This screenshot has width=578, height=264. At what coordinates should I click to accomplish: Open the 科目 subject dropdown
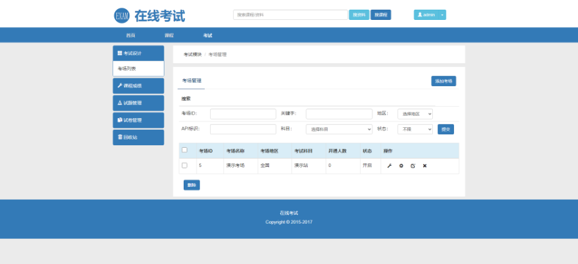(x=339, y=129)
